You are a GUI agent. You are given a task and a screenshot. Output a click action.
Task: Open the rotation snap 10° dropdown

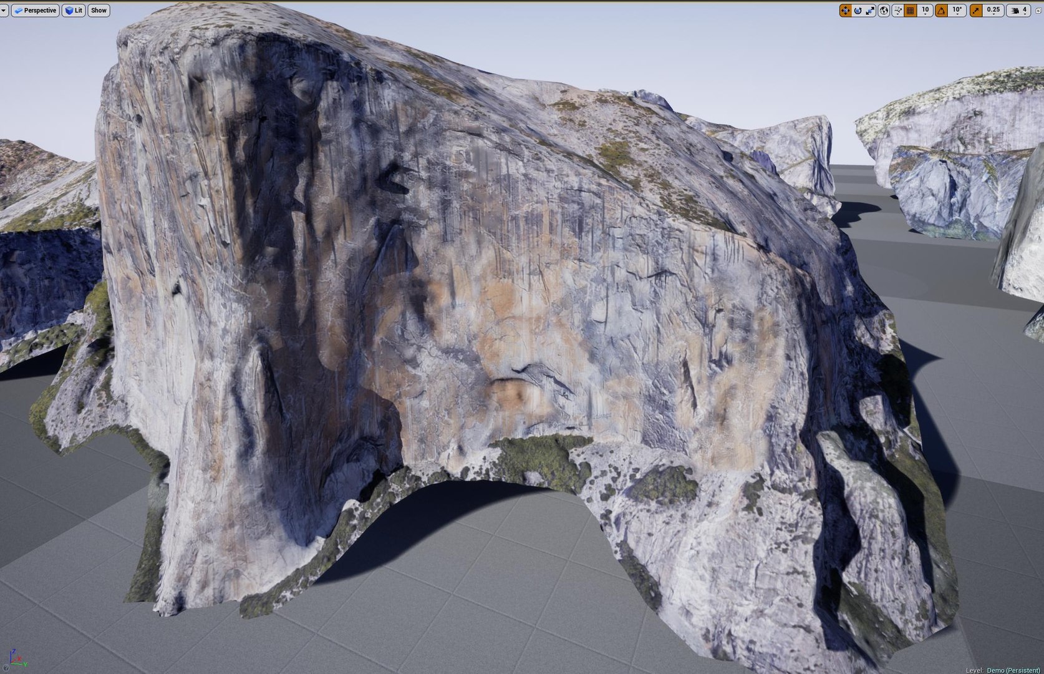pos(957,11)
